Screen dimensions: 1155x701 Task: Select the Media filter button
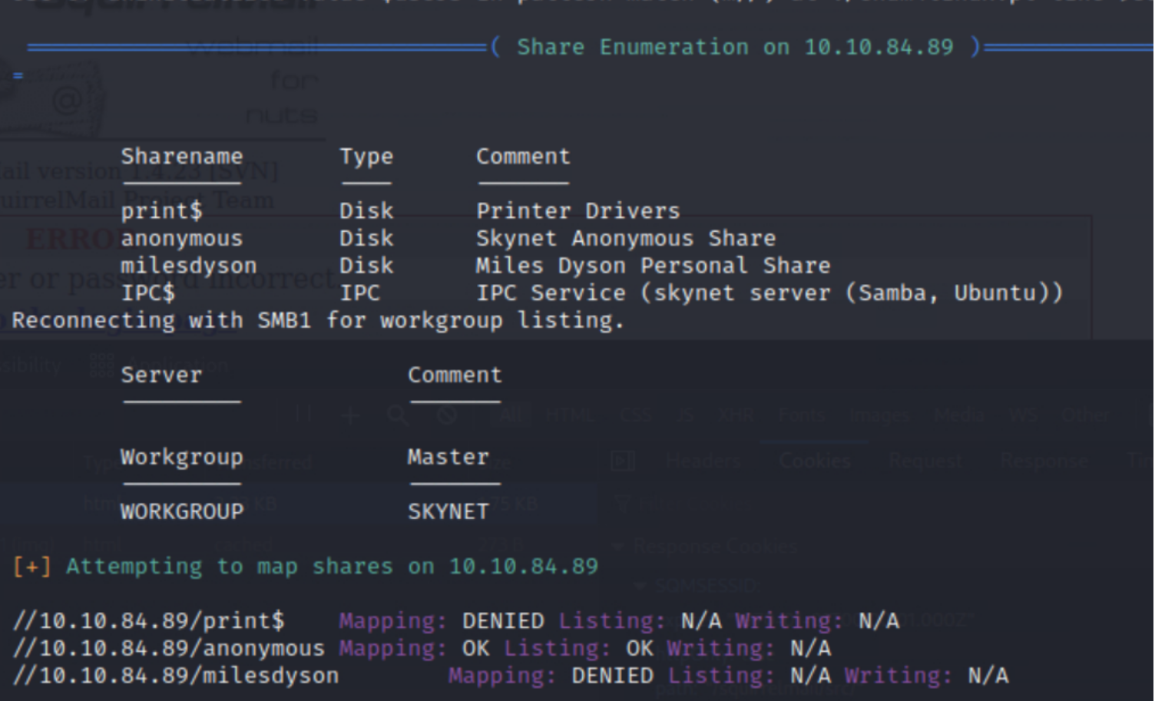click(x=959, y=415)
